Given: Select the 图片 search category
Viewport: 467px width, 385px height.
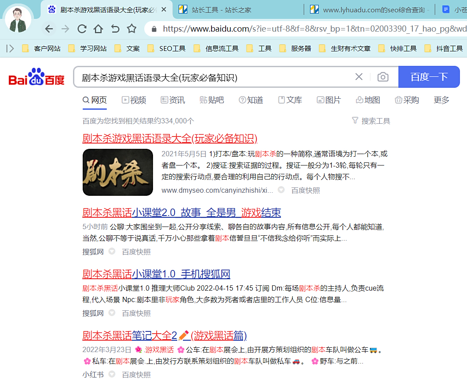Looking at the screenshot, I should click(329, 100).
